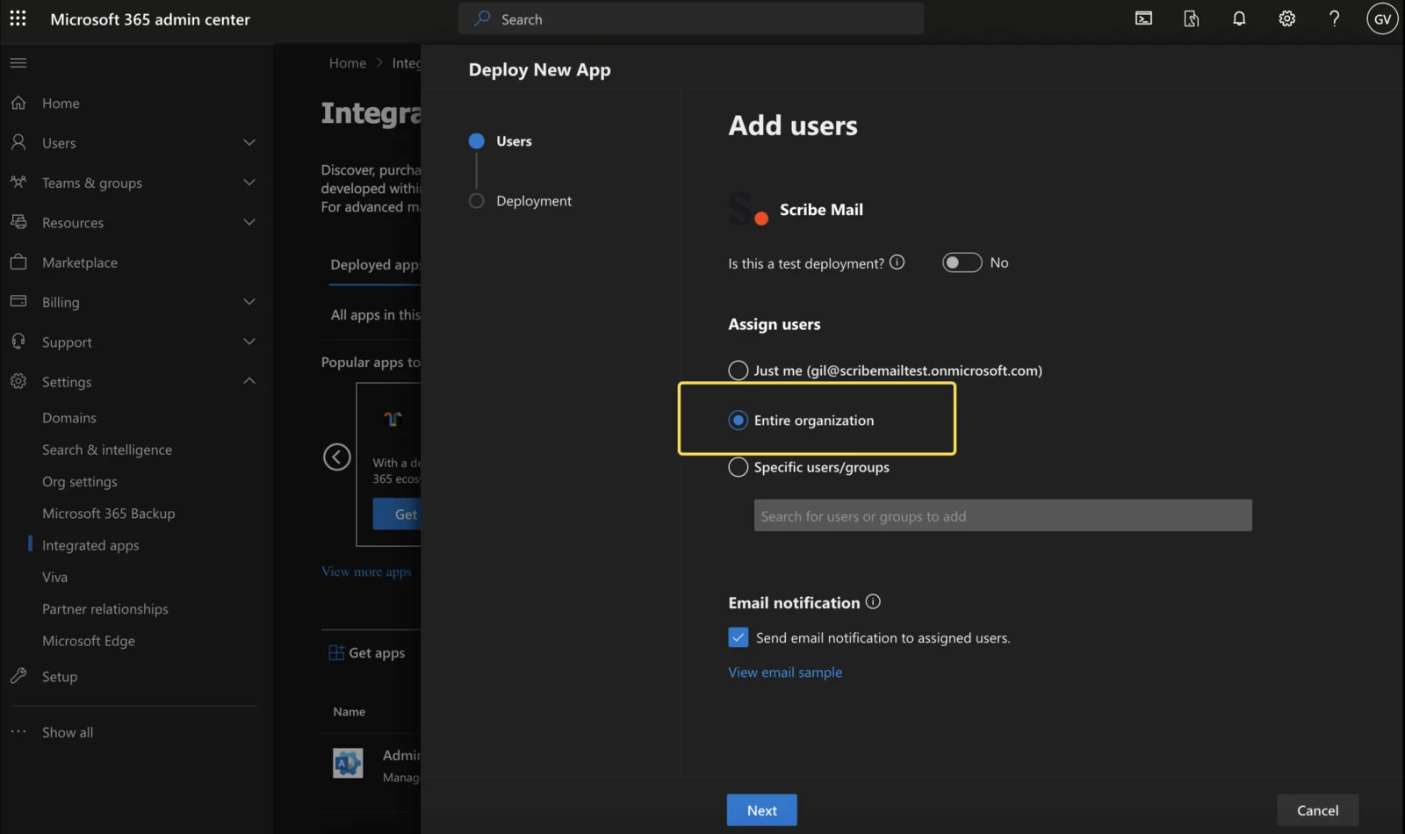
Task: Open the notifications bell
Action: [x=1239, y=18]
